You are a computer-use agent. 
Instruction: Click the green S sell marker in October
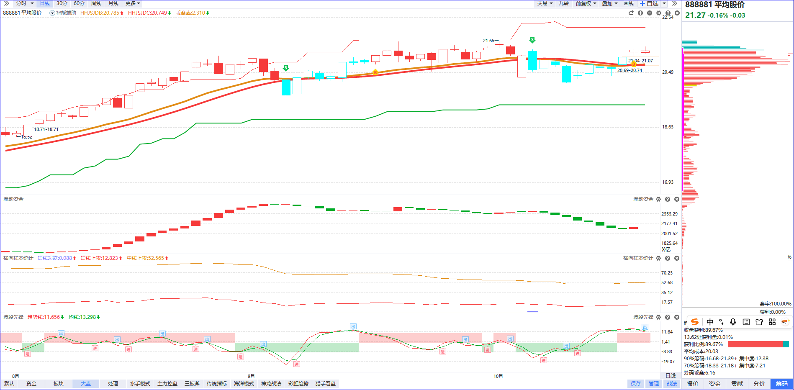coord(532,40)
